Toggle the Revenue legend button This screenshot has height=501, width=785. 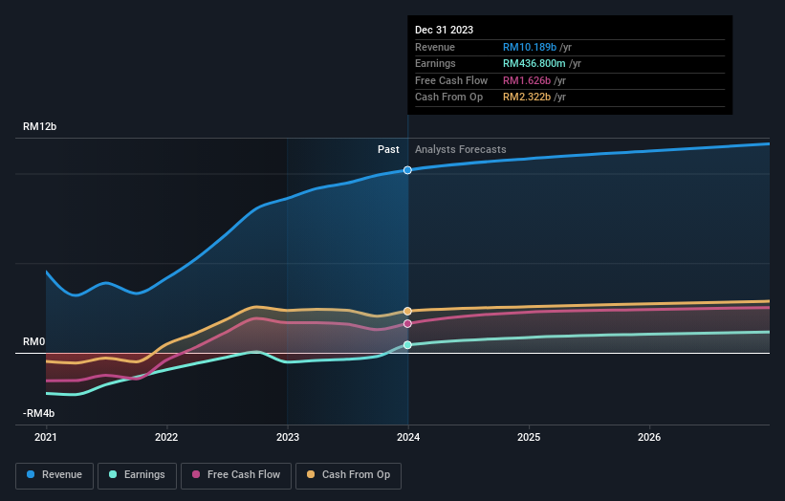(55, 475)
